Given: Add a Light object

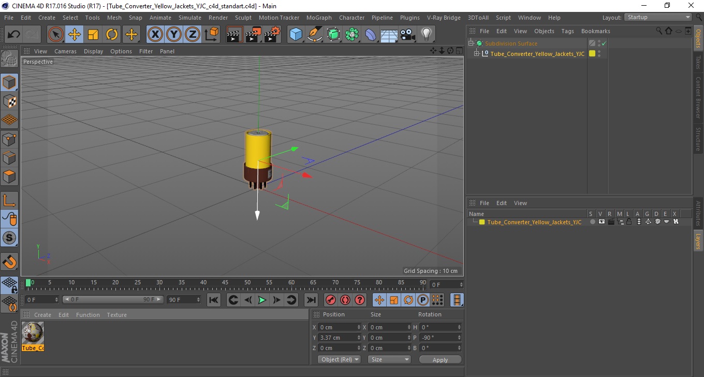Looking at the screenshot, I should tap(427, 35).
